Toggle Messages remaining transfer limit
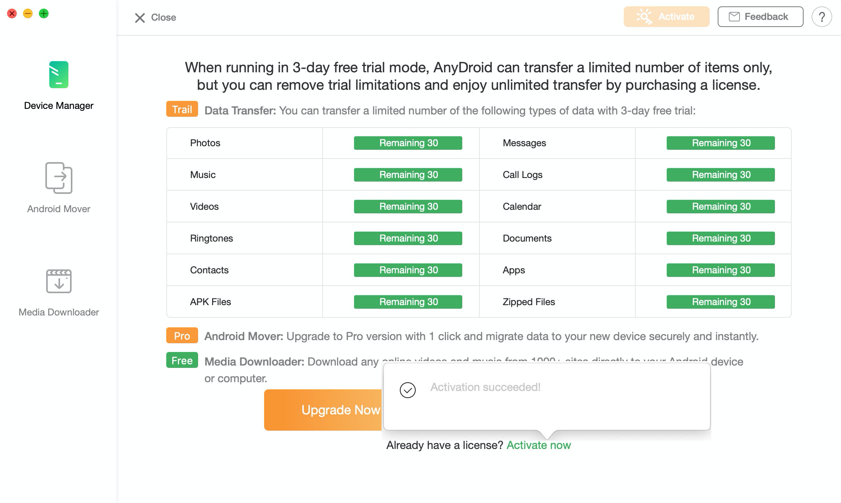Viewport: 841px width, 503px height. pos(720,143)
